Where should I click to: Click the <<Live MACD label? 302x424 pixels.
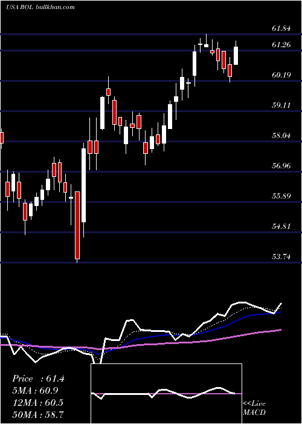254,408
